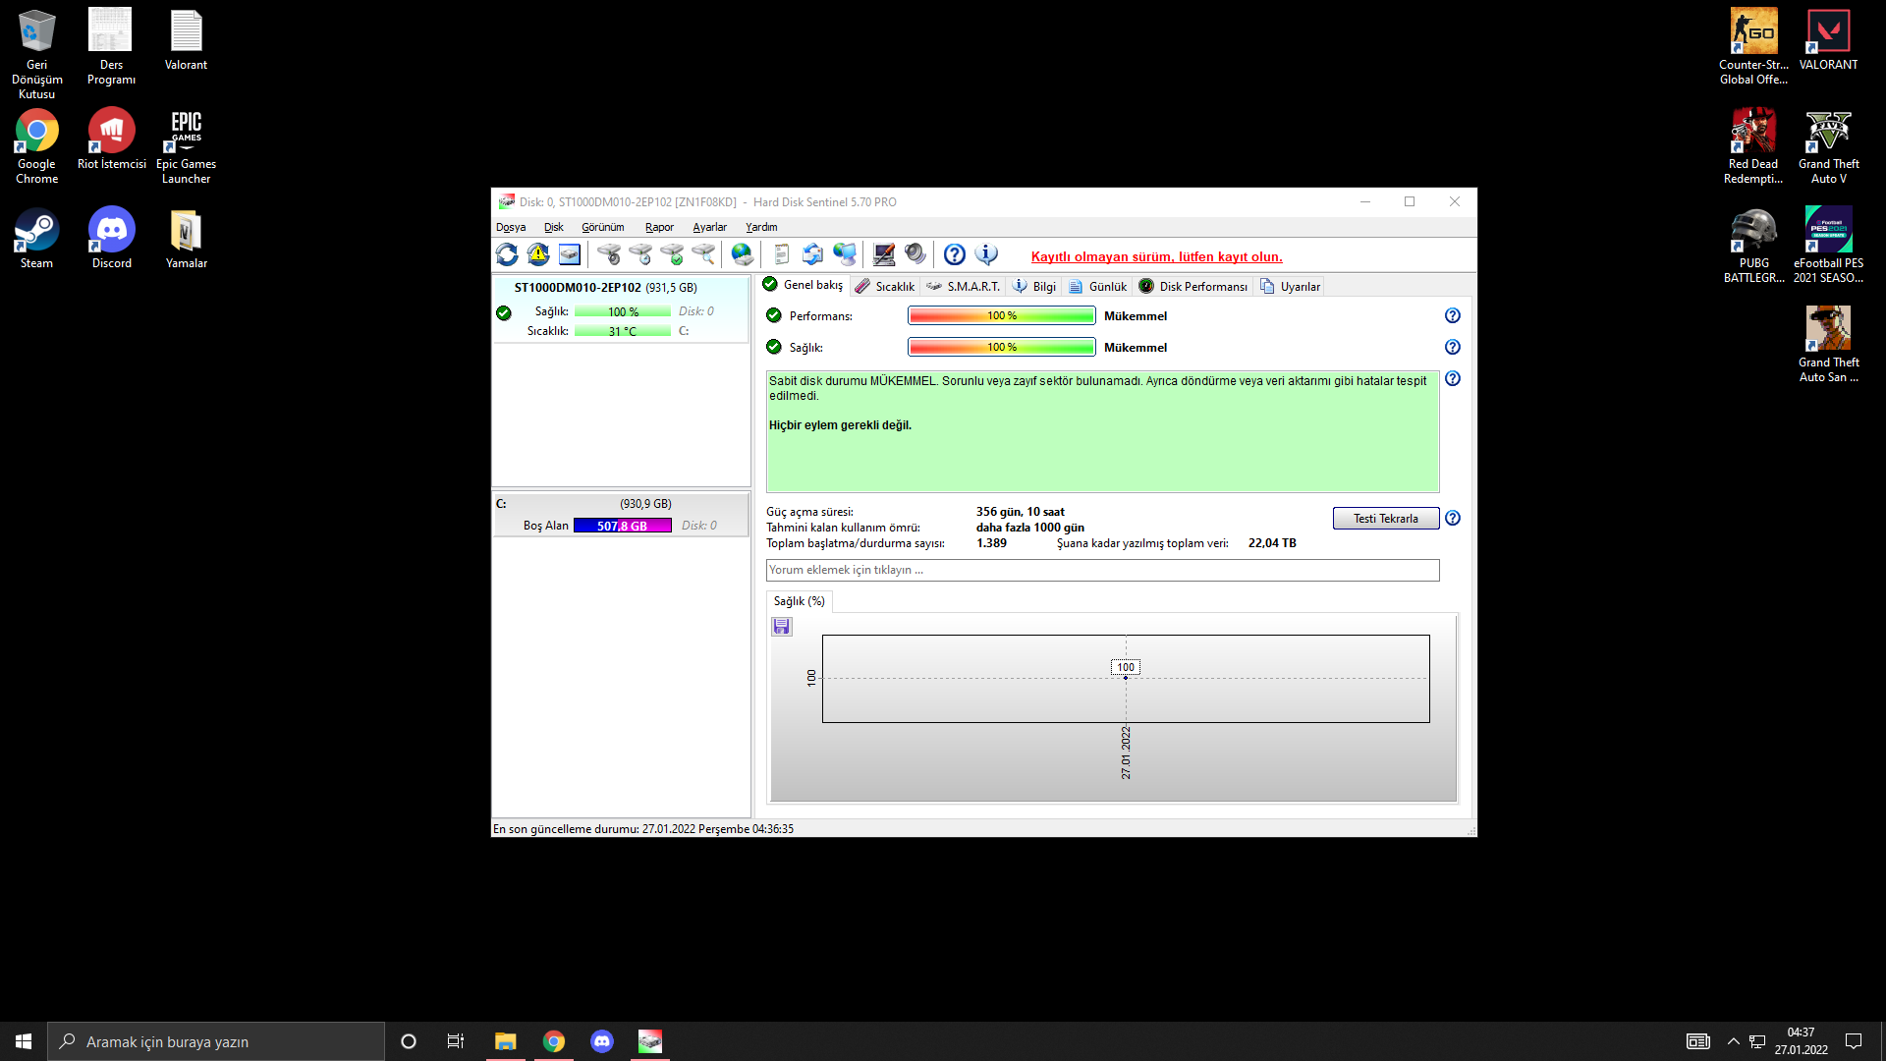Open the Rapor menu

pos(659,227)
